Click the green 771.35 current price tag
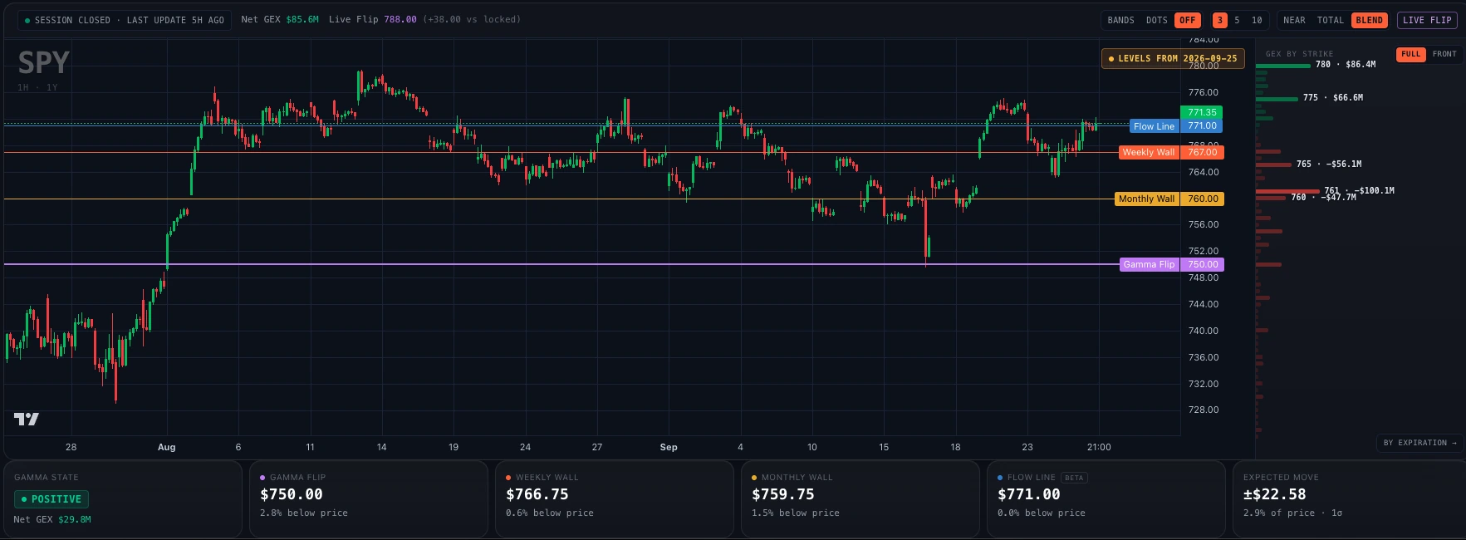The image size is (1466, 540). pos(1201,112)
